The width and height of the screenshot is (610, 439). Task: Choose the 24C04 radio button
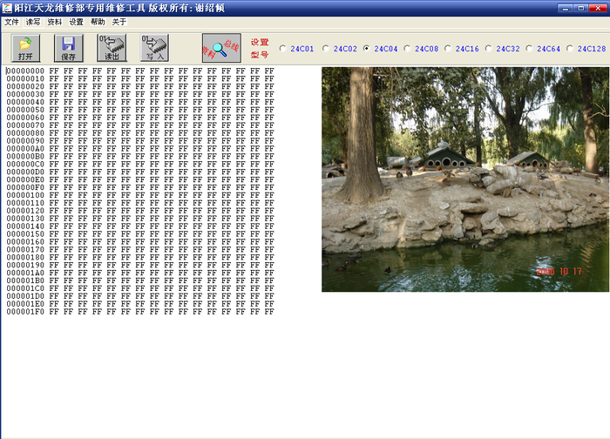(380, 49)
